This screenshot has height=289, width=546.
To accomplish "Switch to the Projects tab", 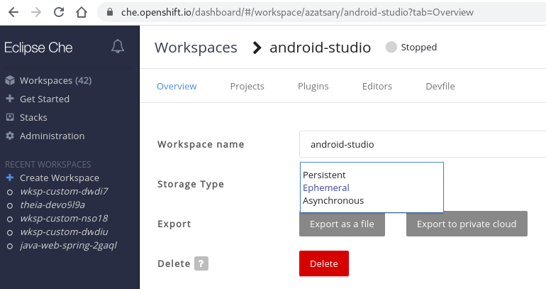I will 247,86.
